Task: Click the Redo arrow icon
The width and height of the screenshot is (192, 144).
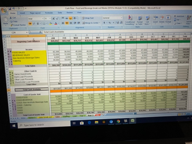Action: [19, 9]
